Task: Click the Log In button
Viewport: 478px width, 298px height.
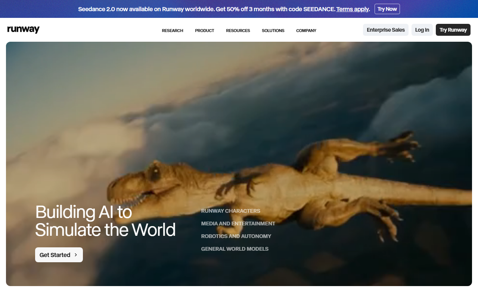Action: (422, 30)
